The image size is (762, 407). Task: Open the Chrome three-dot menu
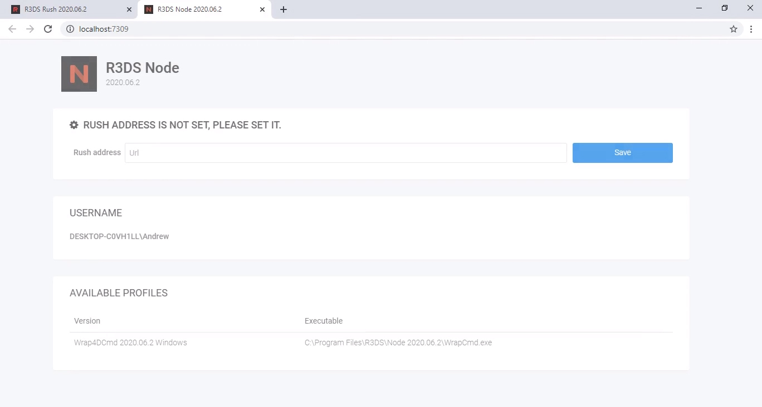pyautogui.click(x=751, y=29)
